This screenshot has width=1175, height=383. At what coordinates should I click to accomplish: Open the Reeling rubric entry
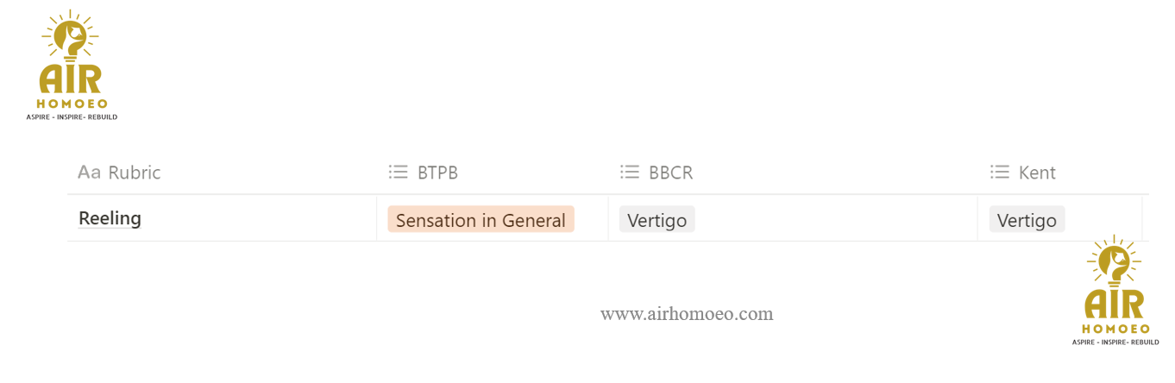tap(110, 218)
